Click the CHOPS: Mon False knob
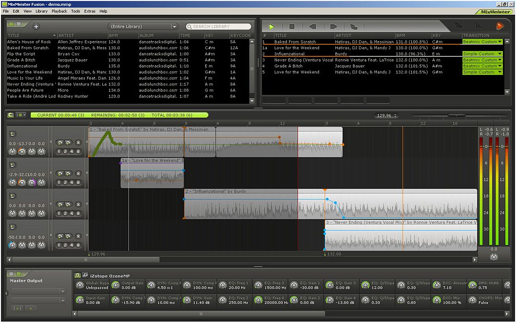517x323 pixels. pos(473,300)
